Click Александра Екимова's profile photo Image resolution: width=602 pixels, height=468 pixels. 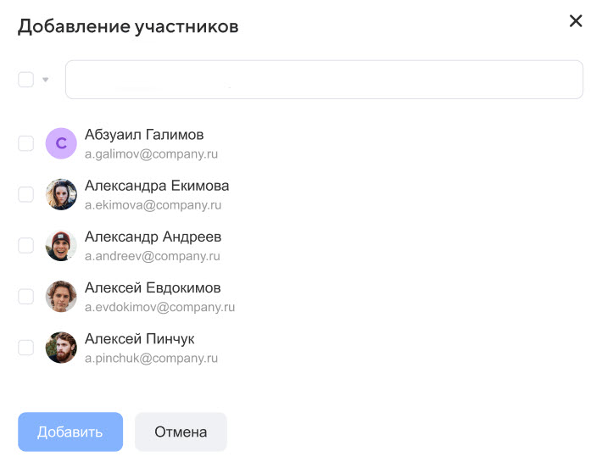coord(61,194)
